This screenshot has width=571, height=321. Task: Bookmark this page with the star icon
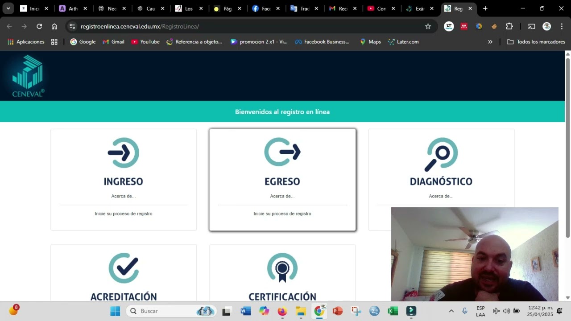[x=428, y=26]
